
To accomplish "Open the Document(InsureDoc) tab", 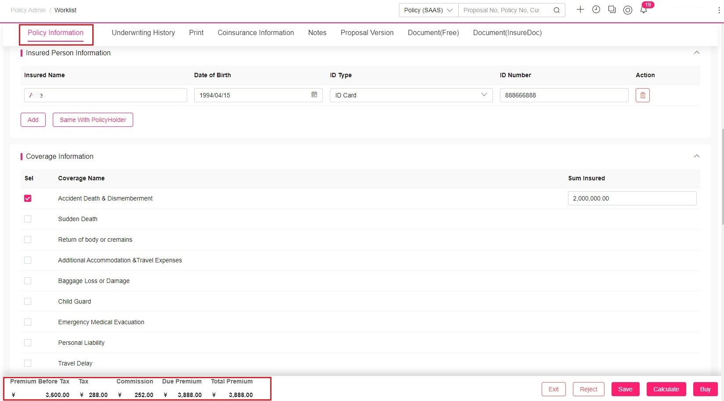I will point(507,33).
